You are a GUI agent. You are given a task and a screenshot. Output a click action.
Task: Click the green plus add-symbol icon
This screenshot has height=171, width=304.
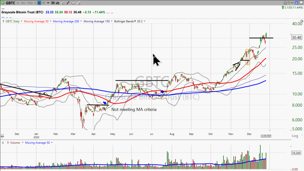(3, 3)
